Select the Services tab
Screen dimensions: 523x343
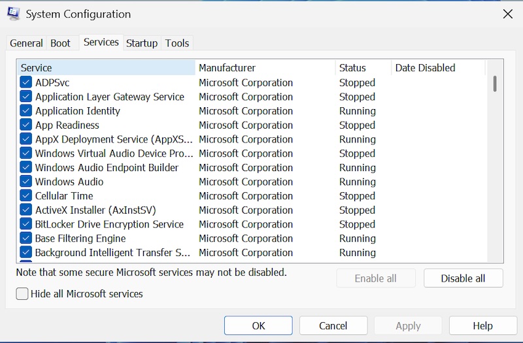[101, 42]
